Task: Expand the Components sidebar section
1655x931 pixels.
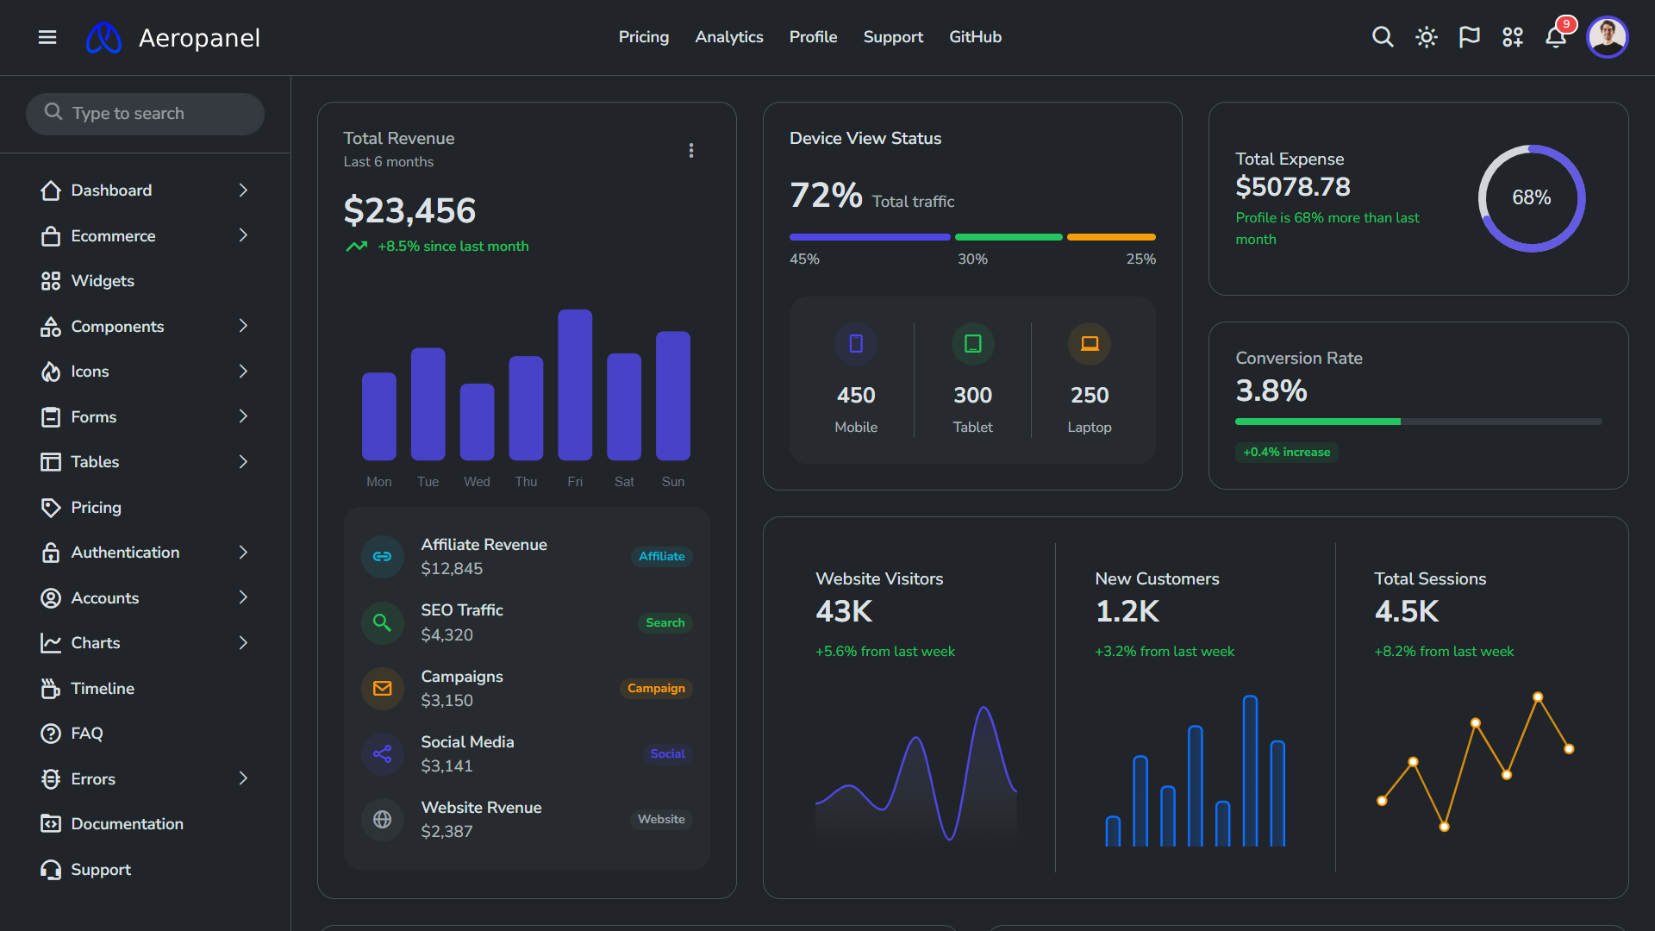Action: (242, 326)
